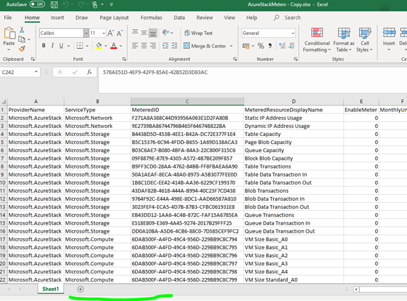Image resolution: width=407 pixels, height=301 pixels.
Task: Align text left
Action: (135, 46)
